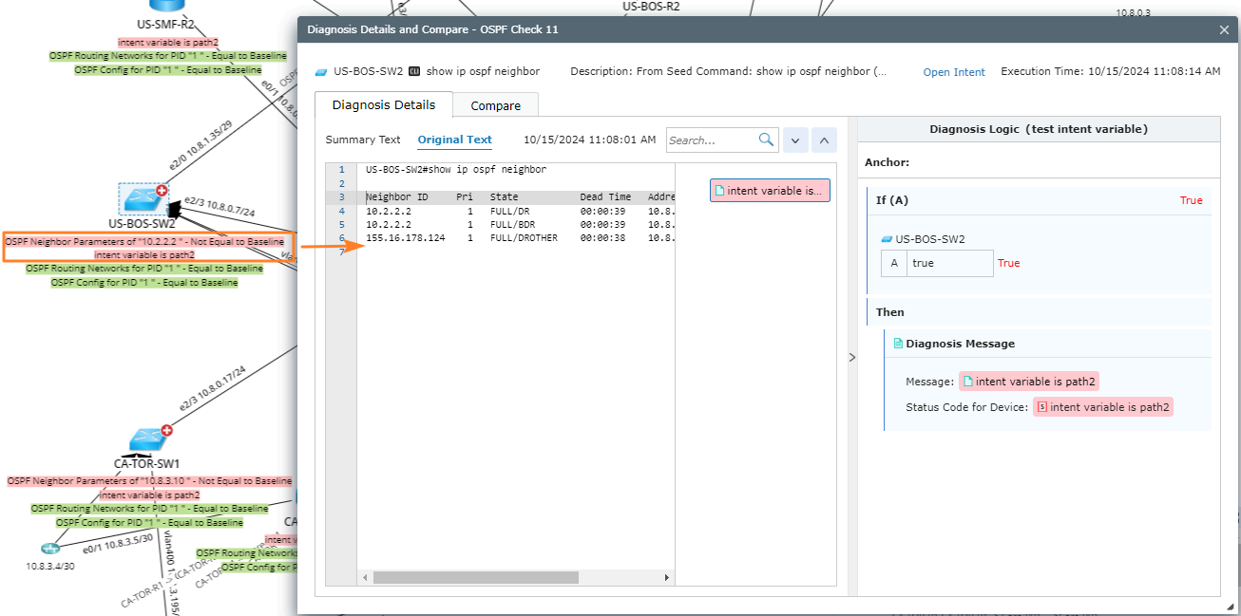This screenshot has height=616, width=1241.
Task: Click Status Code 'intent variable is path2' tag
Action: (1103, 407)
